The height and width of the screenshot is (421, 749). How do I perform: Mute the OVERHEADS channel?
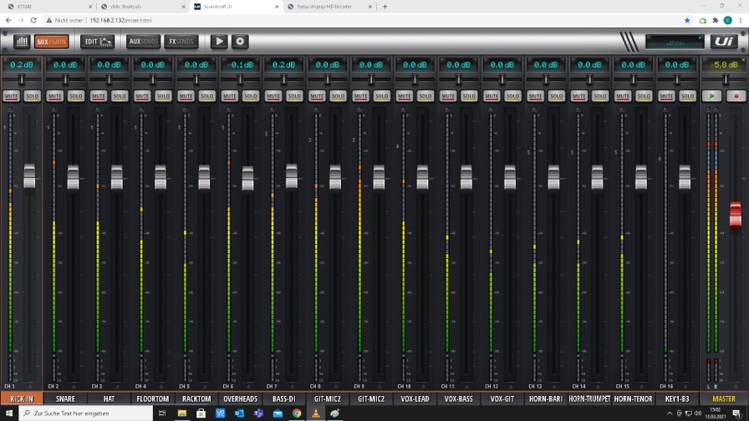229,96
